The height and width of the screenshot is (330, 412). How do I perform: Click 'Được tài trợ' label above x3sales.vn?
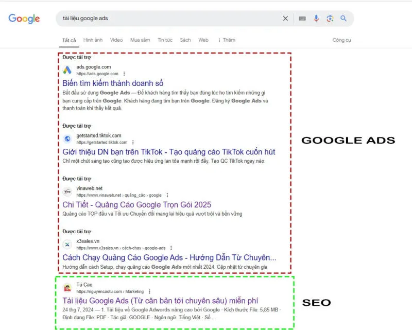pyautogui.click(x=77, y=232)
